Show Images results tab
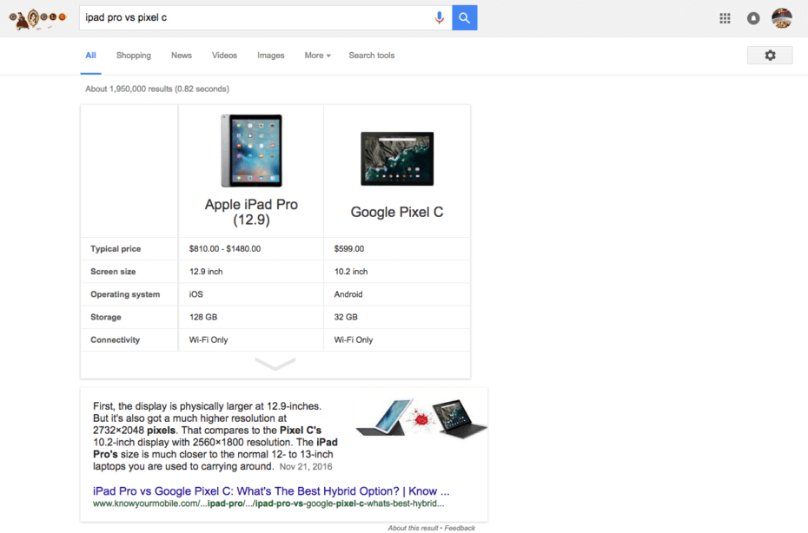 coord(270,56)
